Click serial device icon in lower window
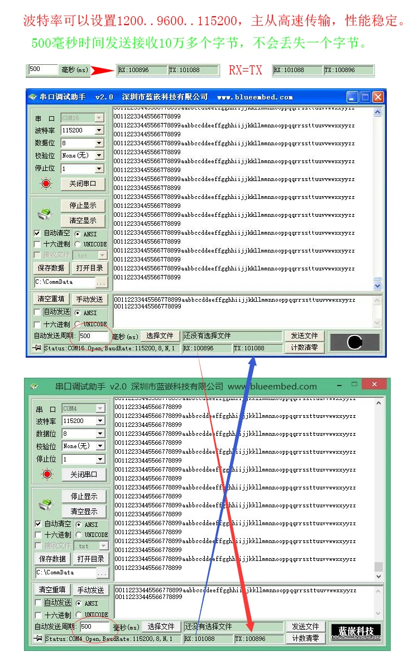Viewport: 413px width, 661px height. [x=46, y=505]
